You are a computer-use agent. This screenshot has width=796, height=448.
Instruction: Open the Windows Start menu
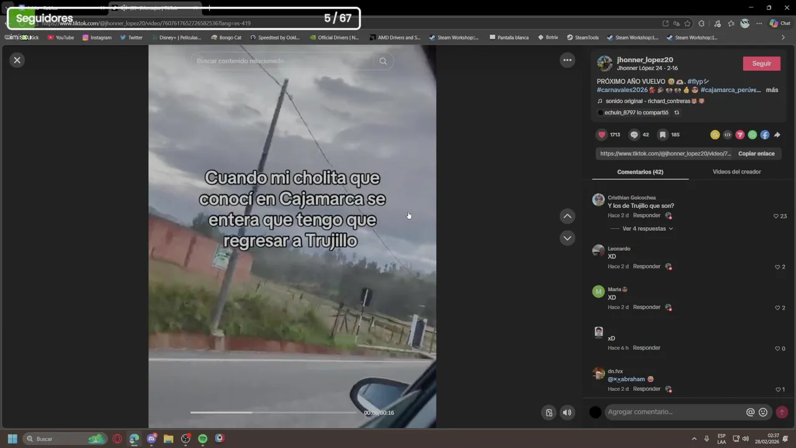12,439
